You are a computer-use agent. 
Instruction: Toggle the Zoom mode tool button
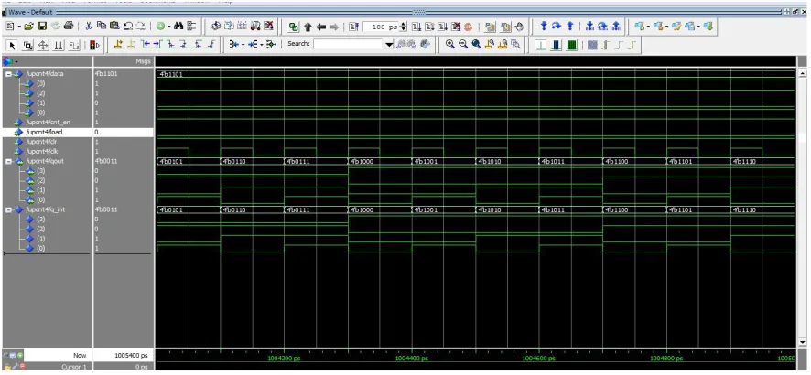tap(28, 45)
